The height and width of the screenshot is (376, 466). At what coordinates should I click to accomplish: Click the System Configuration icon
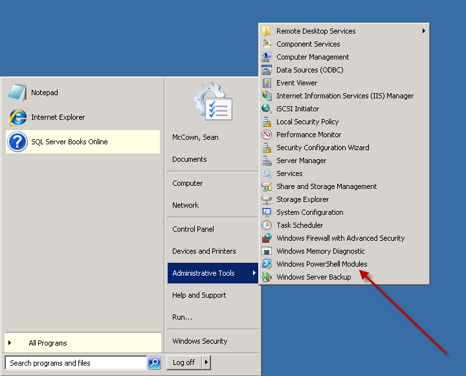click(267, 212)
